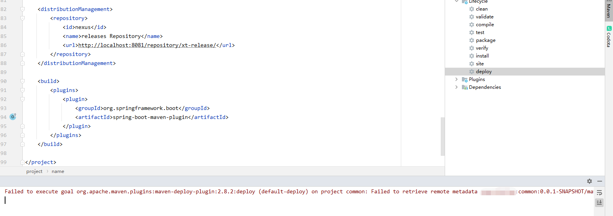The height and width of the screenshot is (216, 613).
Task: Open the localhost:8081 repository URL link
Action: pos(147,45)
